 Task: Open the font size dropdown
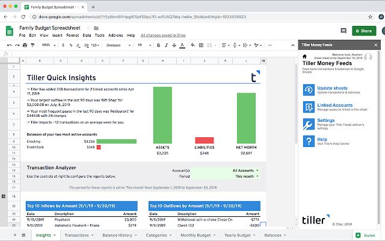pos(144,45)
